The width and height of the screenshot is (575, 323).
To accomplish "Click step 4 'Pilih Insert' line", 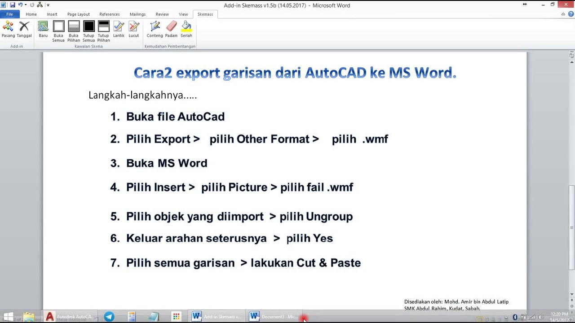I will pyautogui.click(x=239, y=187).
